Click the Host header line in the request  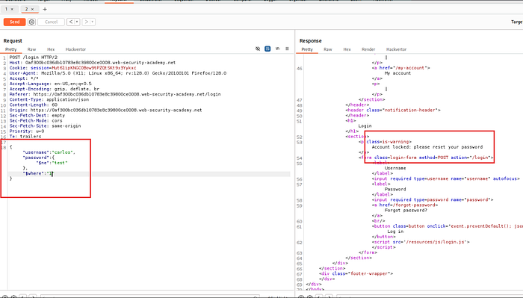(93, 63)
